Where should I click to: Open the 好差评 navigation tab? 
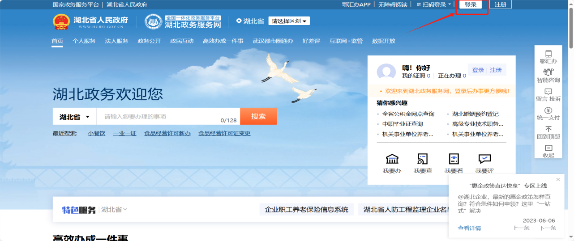[x=311, y=41]
